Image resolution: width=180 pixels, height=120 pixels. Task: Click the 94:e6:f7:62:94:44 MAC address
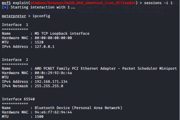(x=53, y=112)
